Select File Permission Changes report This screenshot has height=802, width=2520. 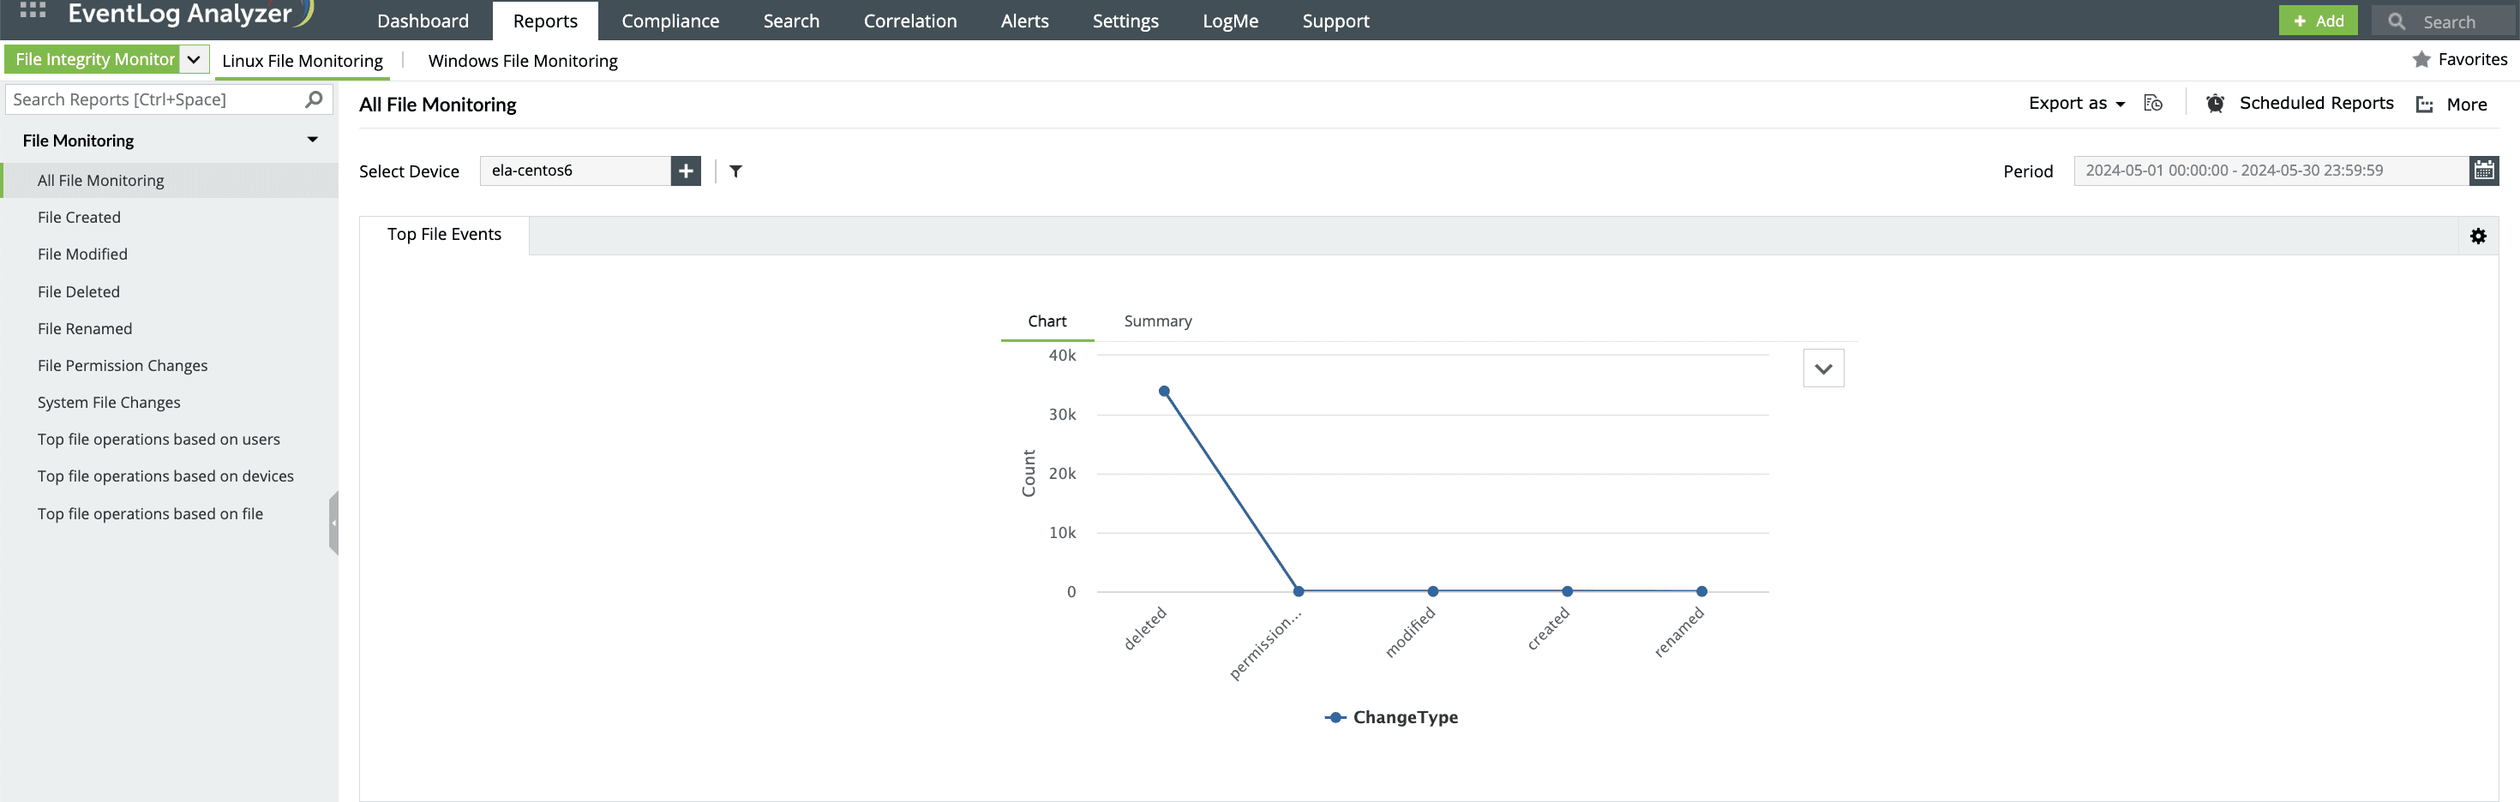coord(123,365)
